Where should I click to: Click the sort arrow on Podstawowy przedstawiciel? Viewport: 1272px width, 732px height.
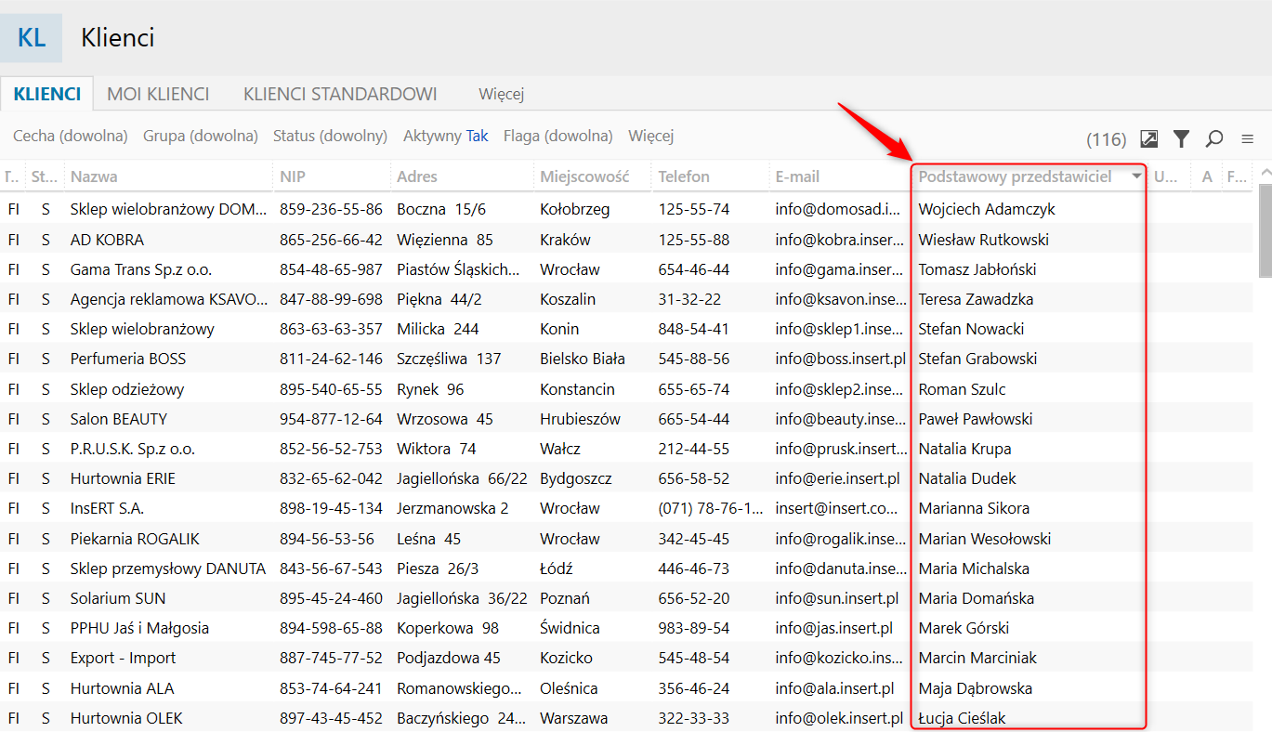coord(1136,176)
